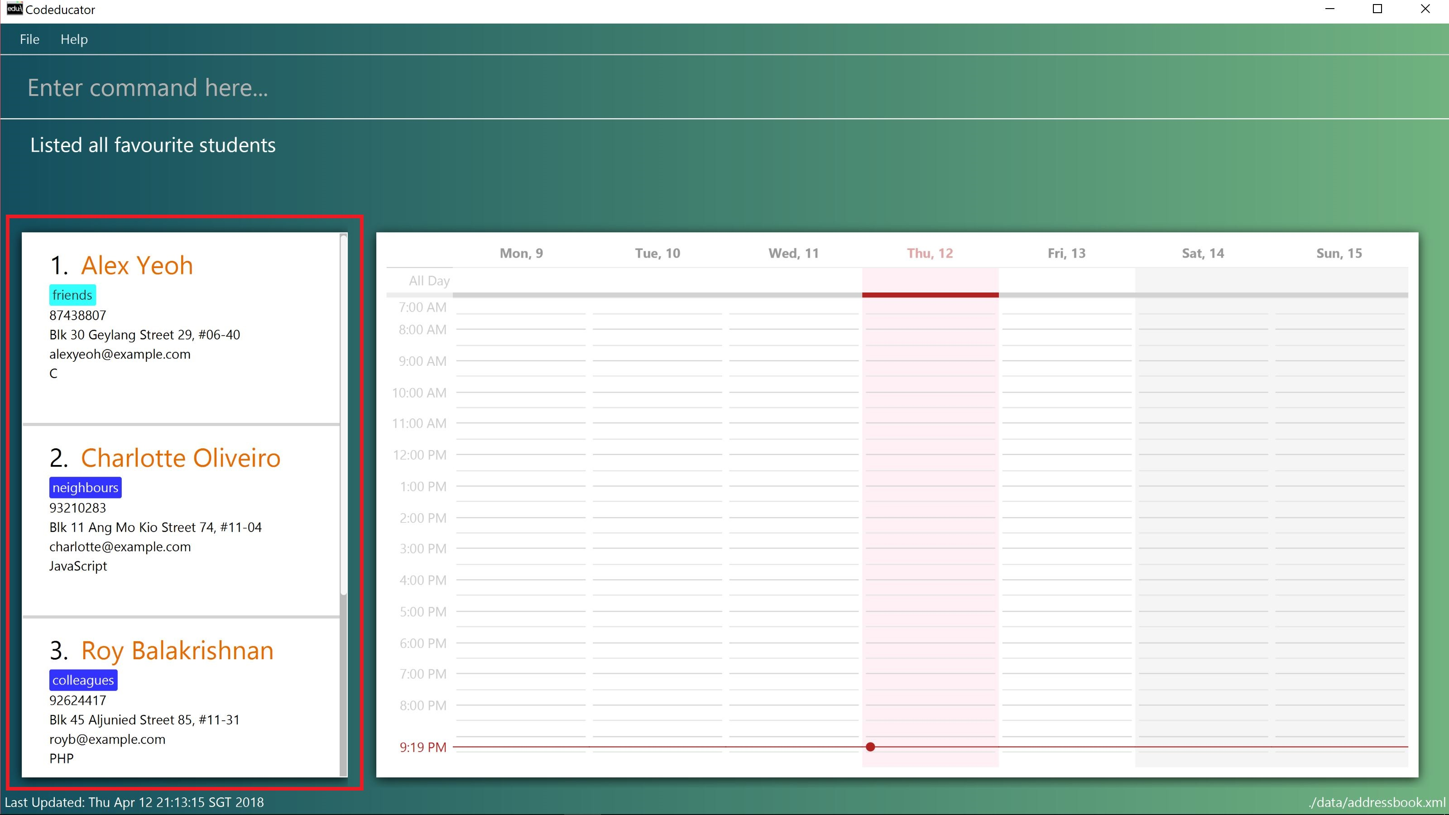Open the Help menu

pos(74,39)
